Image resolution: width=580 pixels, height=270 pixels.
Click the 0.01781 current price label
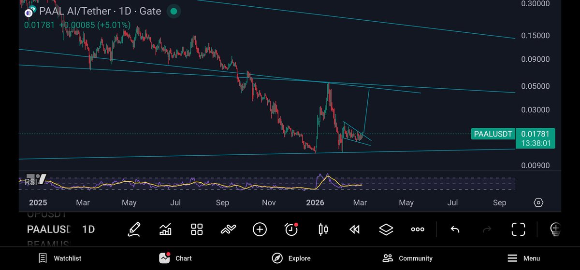pyautogui.click(x=535, y=134)
